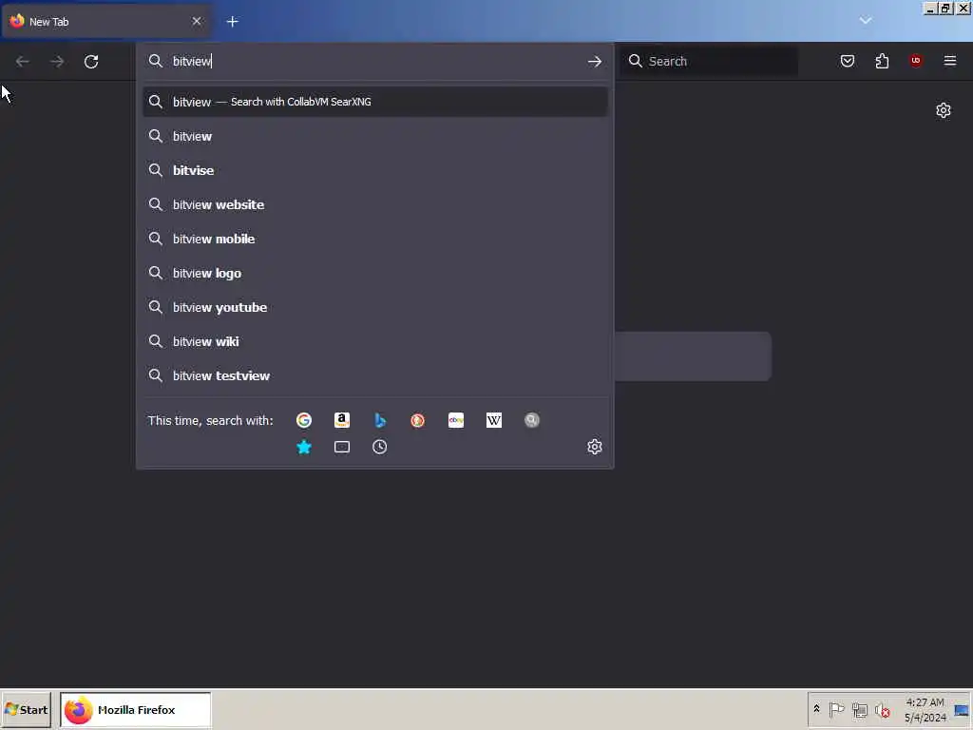The image size is (973, 730).
Task: Go back one page
Action: [23, 61]
